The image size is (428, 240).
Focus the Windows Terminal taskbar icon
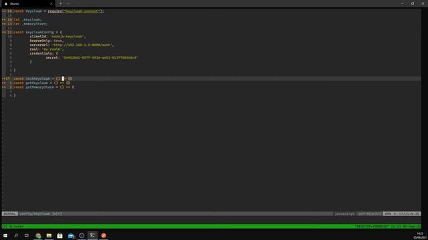[92, 235]
